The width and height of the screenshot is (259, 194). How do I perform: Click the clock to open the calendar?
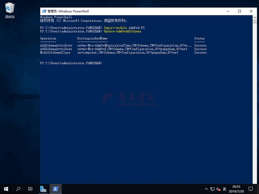tap(236, 189)
